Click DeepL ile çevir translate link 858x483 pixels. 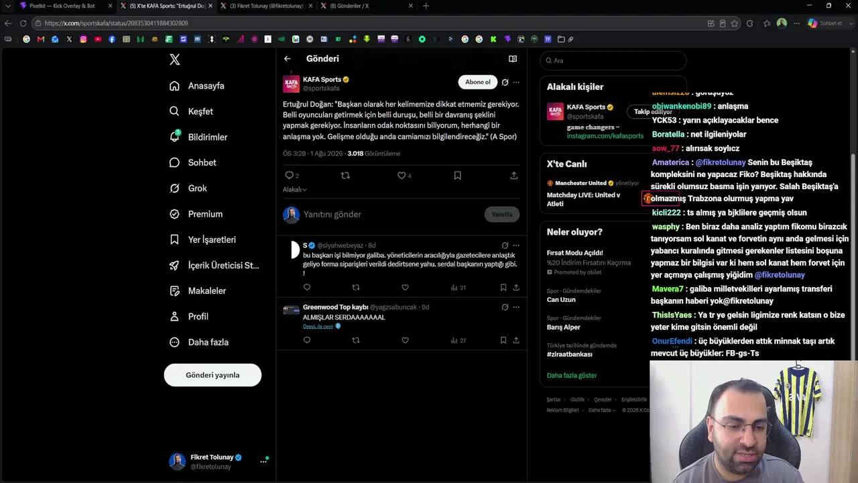pos(318,326)
